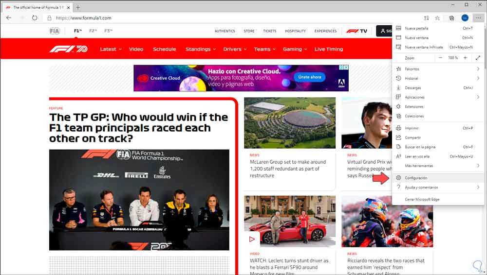Viewport: 487px width, 275px height.
Task: Open the Live Timing link
Action: [x=329, y=49]
